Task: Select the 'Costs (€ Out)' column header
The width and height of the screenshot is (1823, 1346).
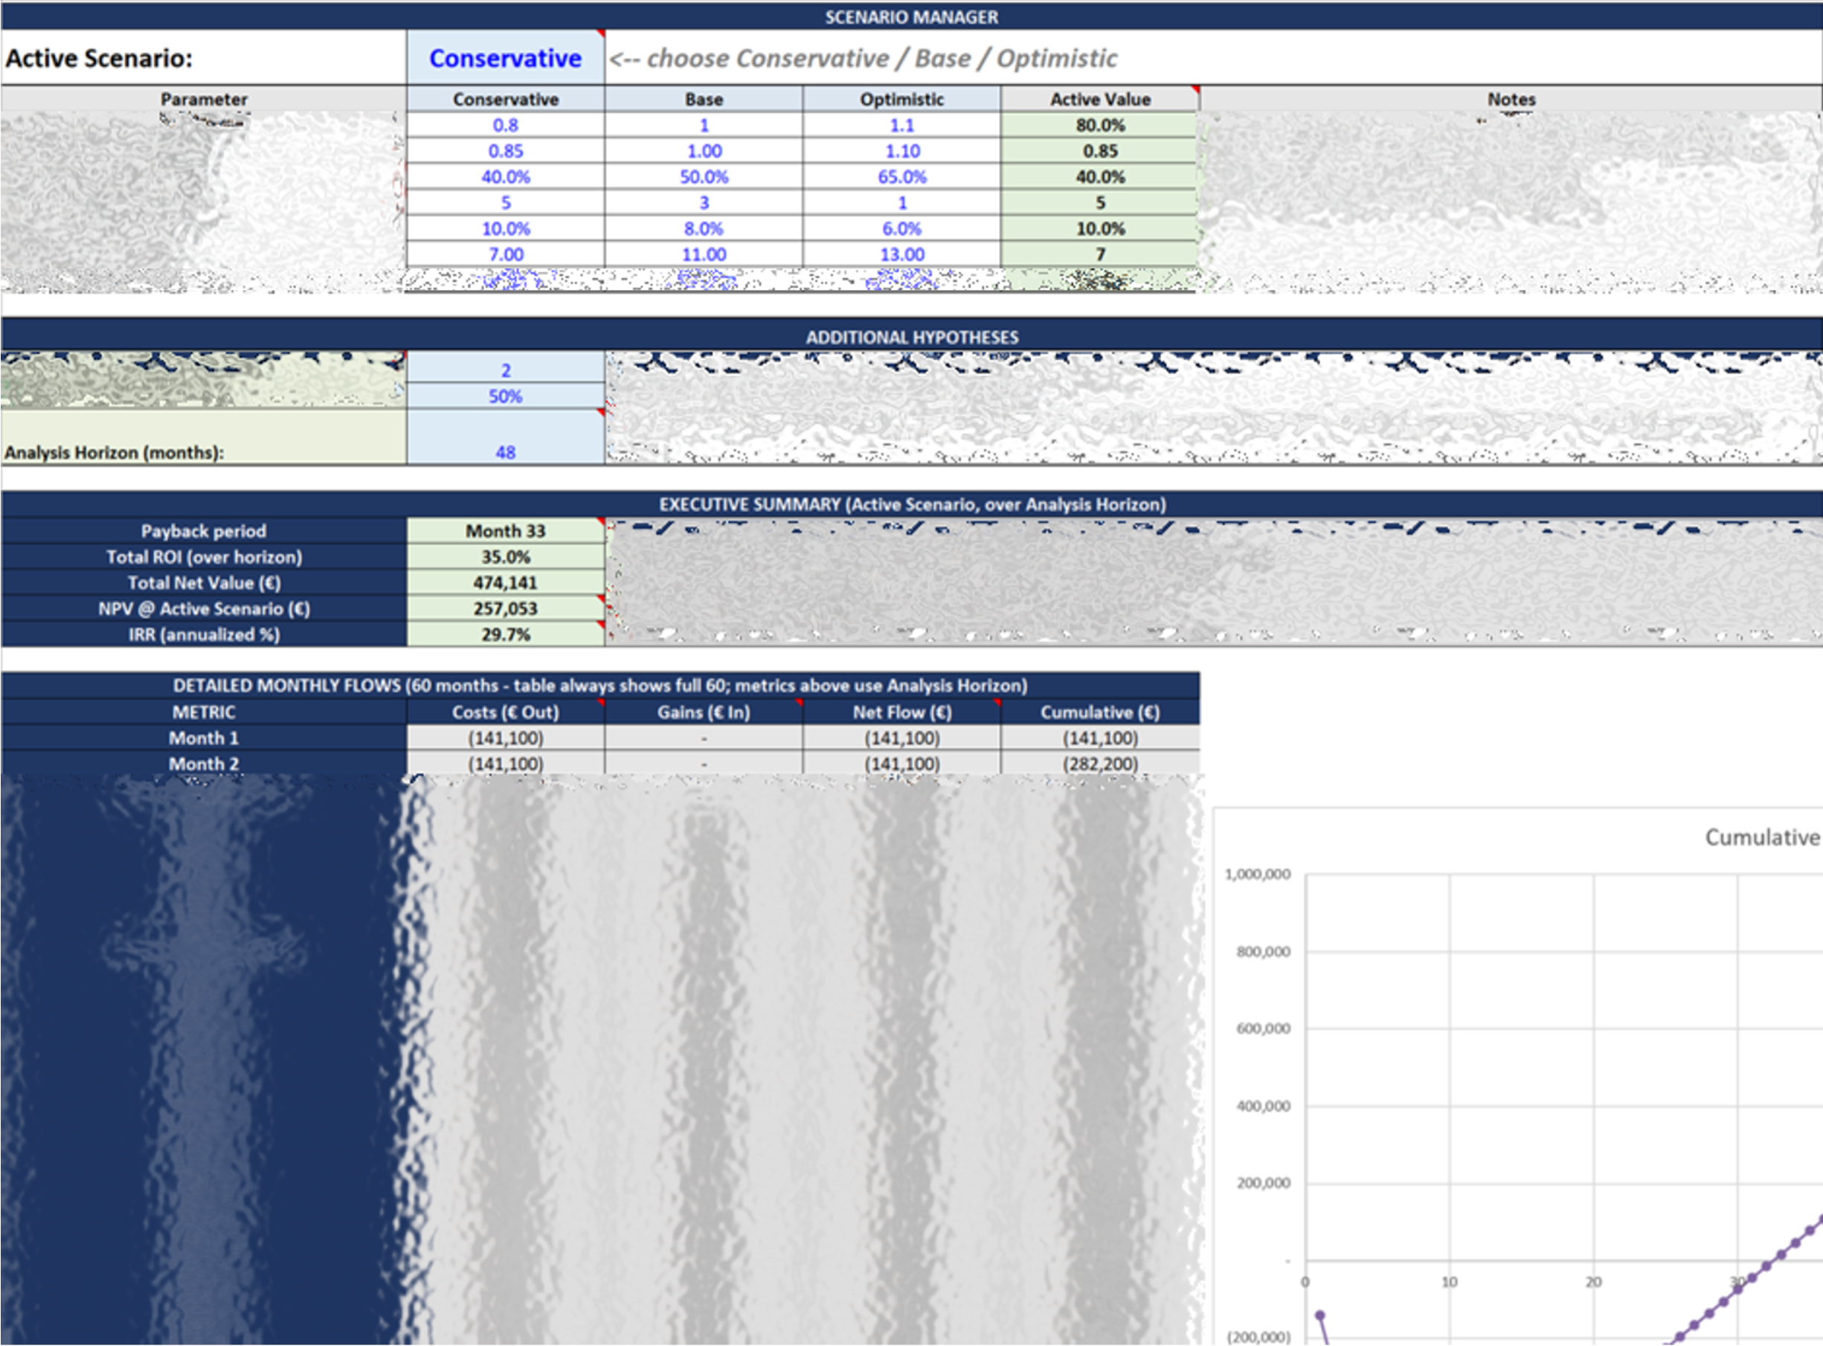Action: (x=505, y=711)
